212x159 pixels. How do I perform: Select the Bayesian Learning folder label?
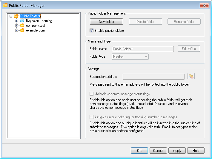click(x=39, y=21)
